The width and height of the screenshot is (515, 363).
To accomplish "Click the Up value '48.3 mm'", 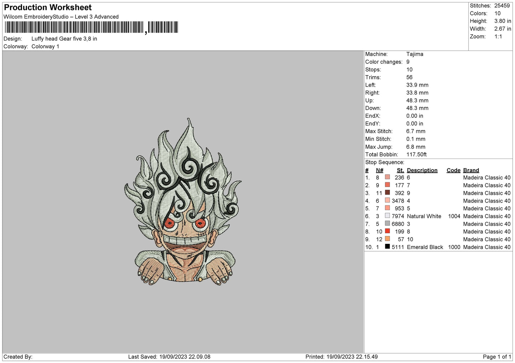I will (x=417, y=101).
